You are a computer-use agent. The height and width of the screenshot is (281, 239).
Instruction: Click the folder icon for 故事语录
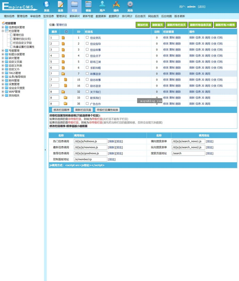[63, 74]
